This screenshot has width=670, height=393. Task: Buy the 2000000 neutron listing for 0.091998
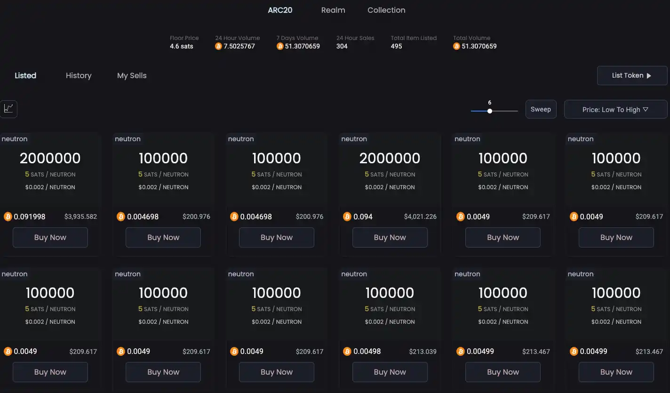50,238
